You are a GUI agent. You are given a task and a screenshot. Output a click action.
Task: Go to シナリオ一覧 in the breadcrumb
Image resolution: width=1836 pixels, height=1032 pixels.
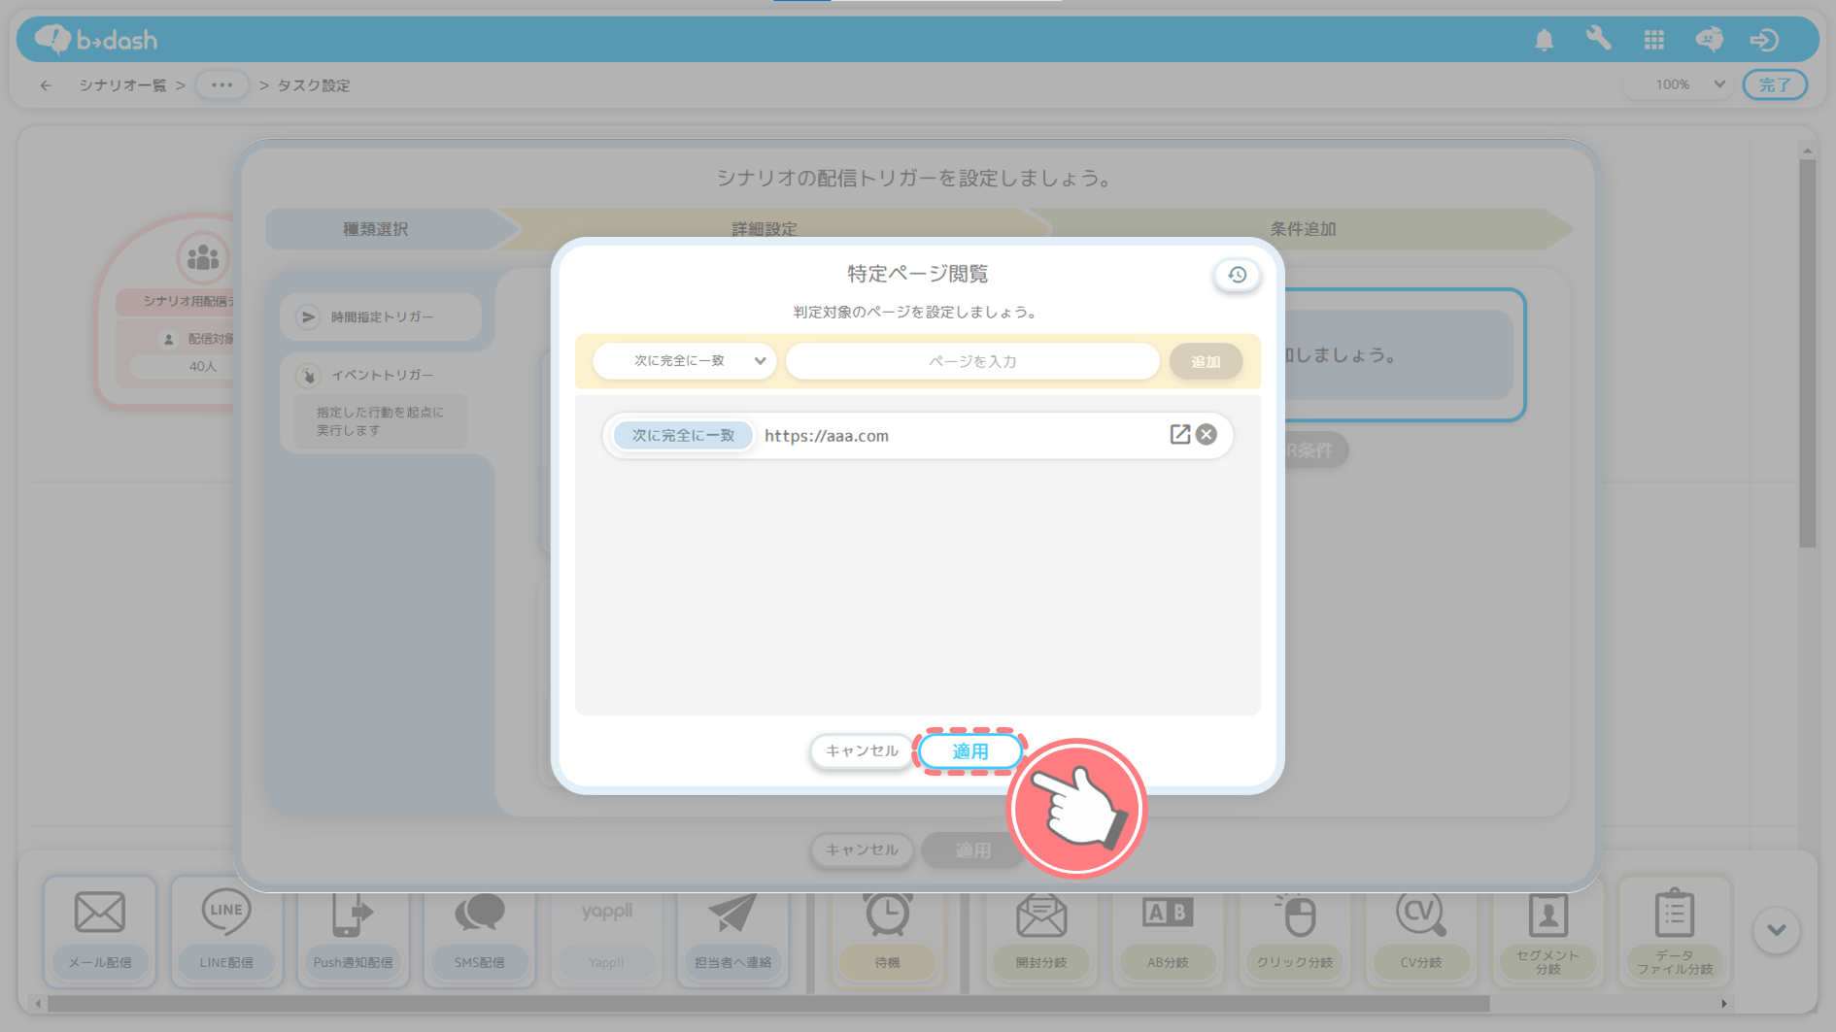click(x=122, y=85)
